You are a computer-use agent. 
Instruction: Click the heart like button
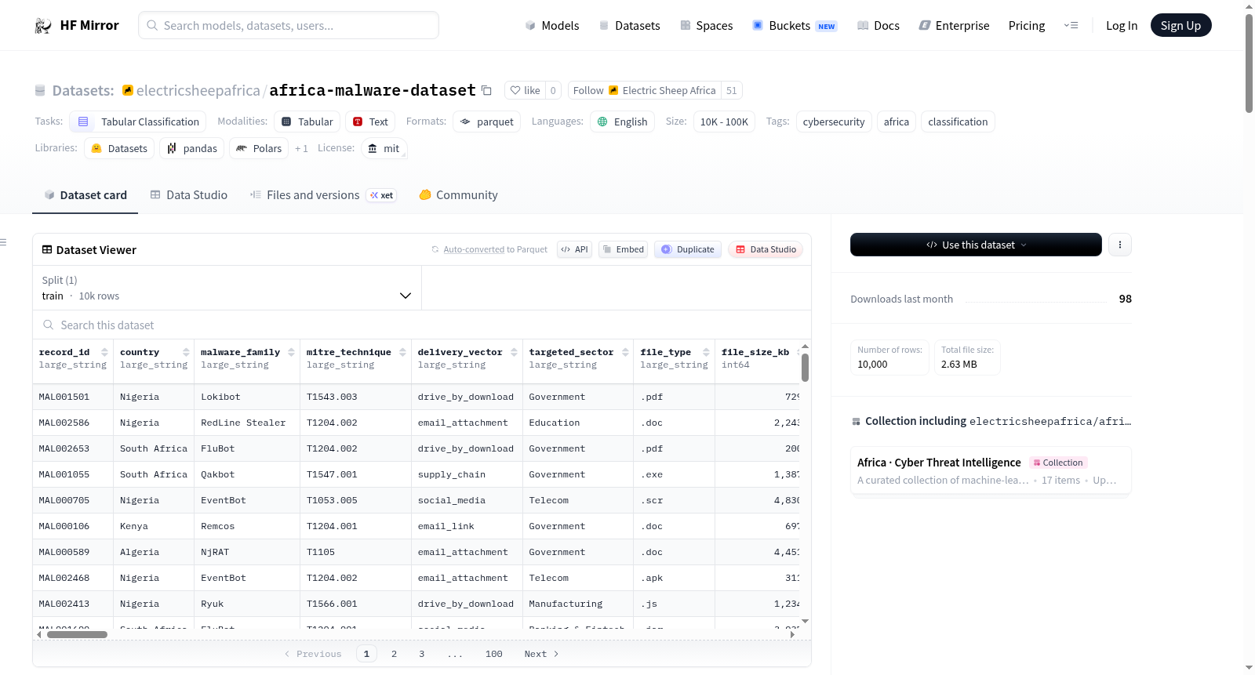(x=525, y=90)
